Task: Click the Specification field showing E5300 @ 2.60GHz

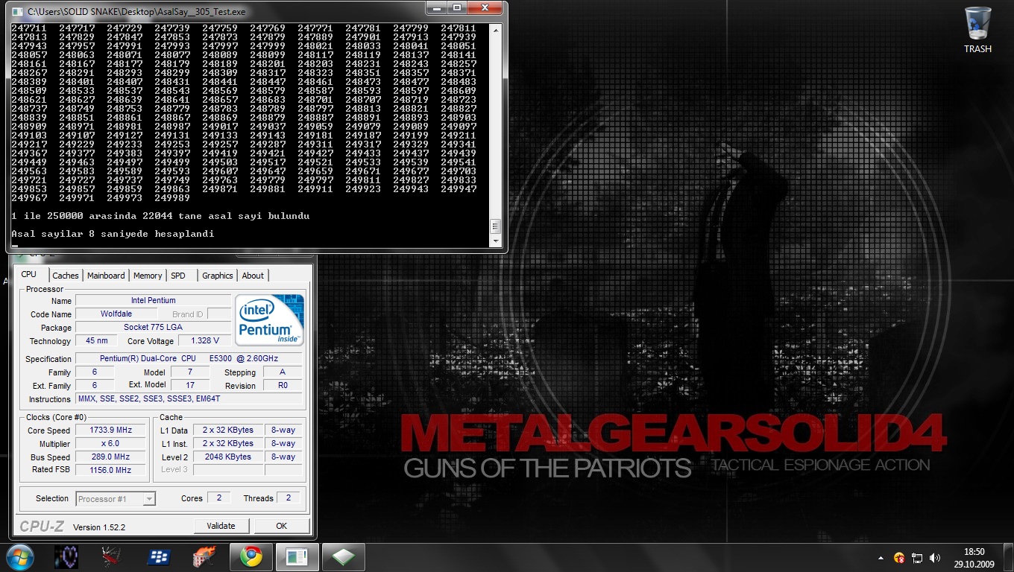Action: [189, 359]
